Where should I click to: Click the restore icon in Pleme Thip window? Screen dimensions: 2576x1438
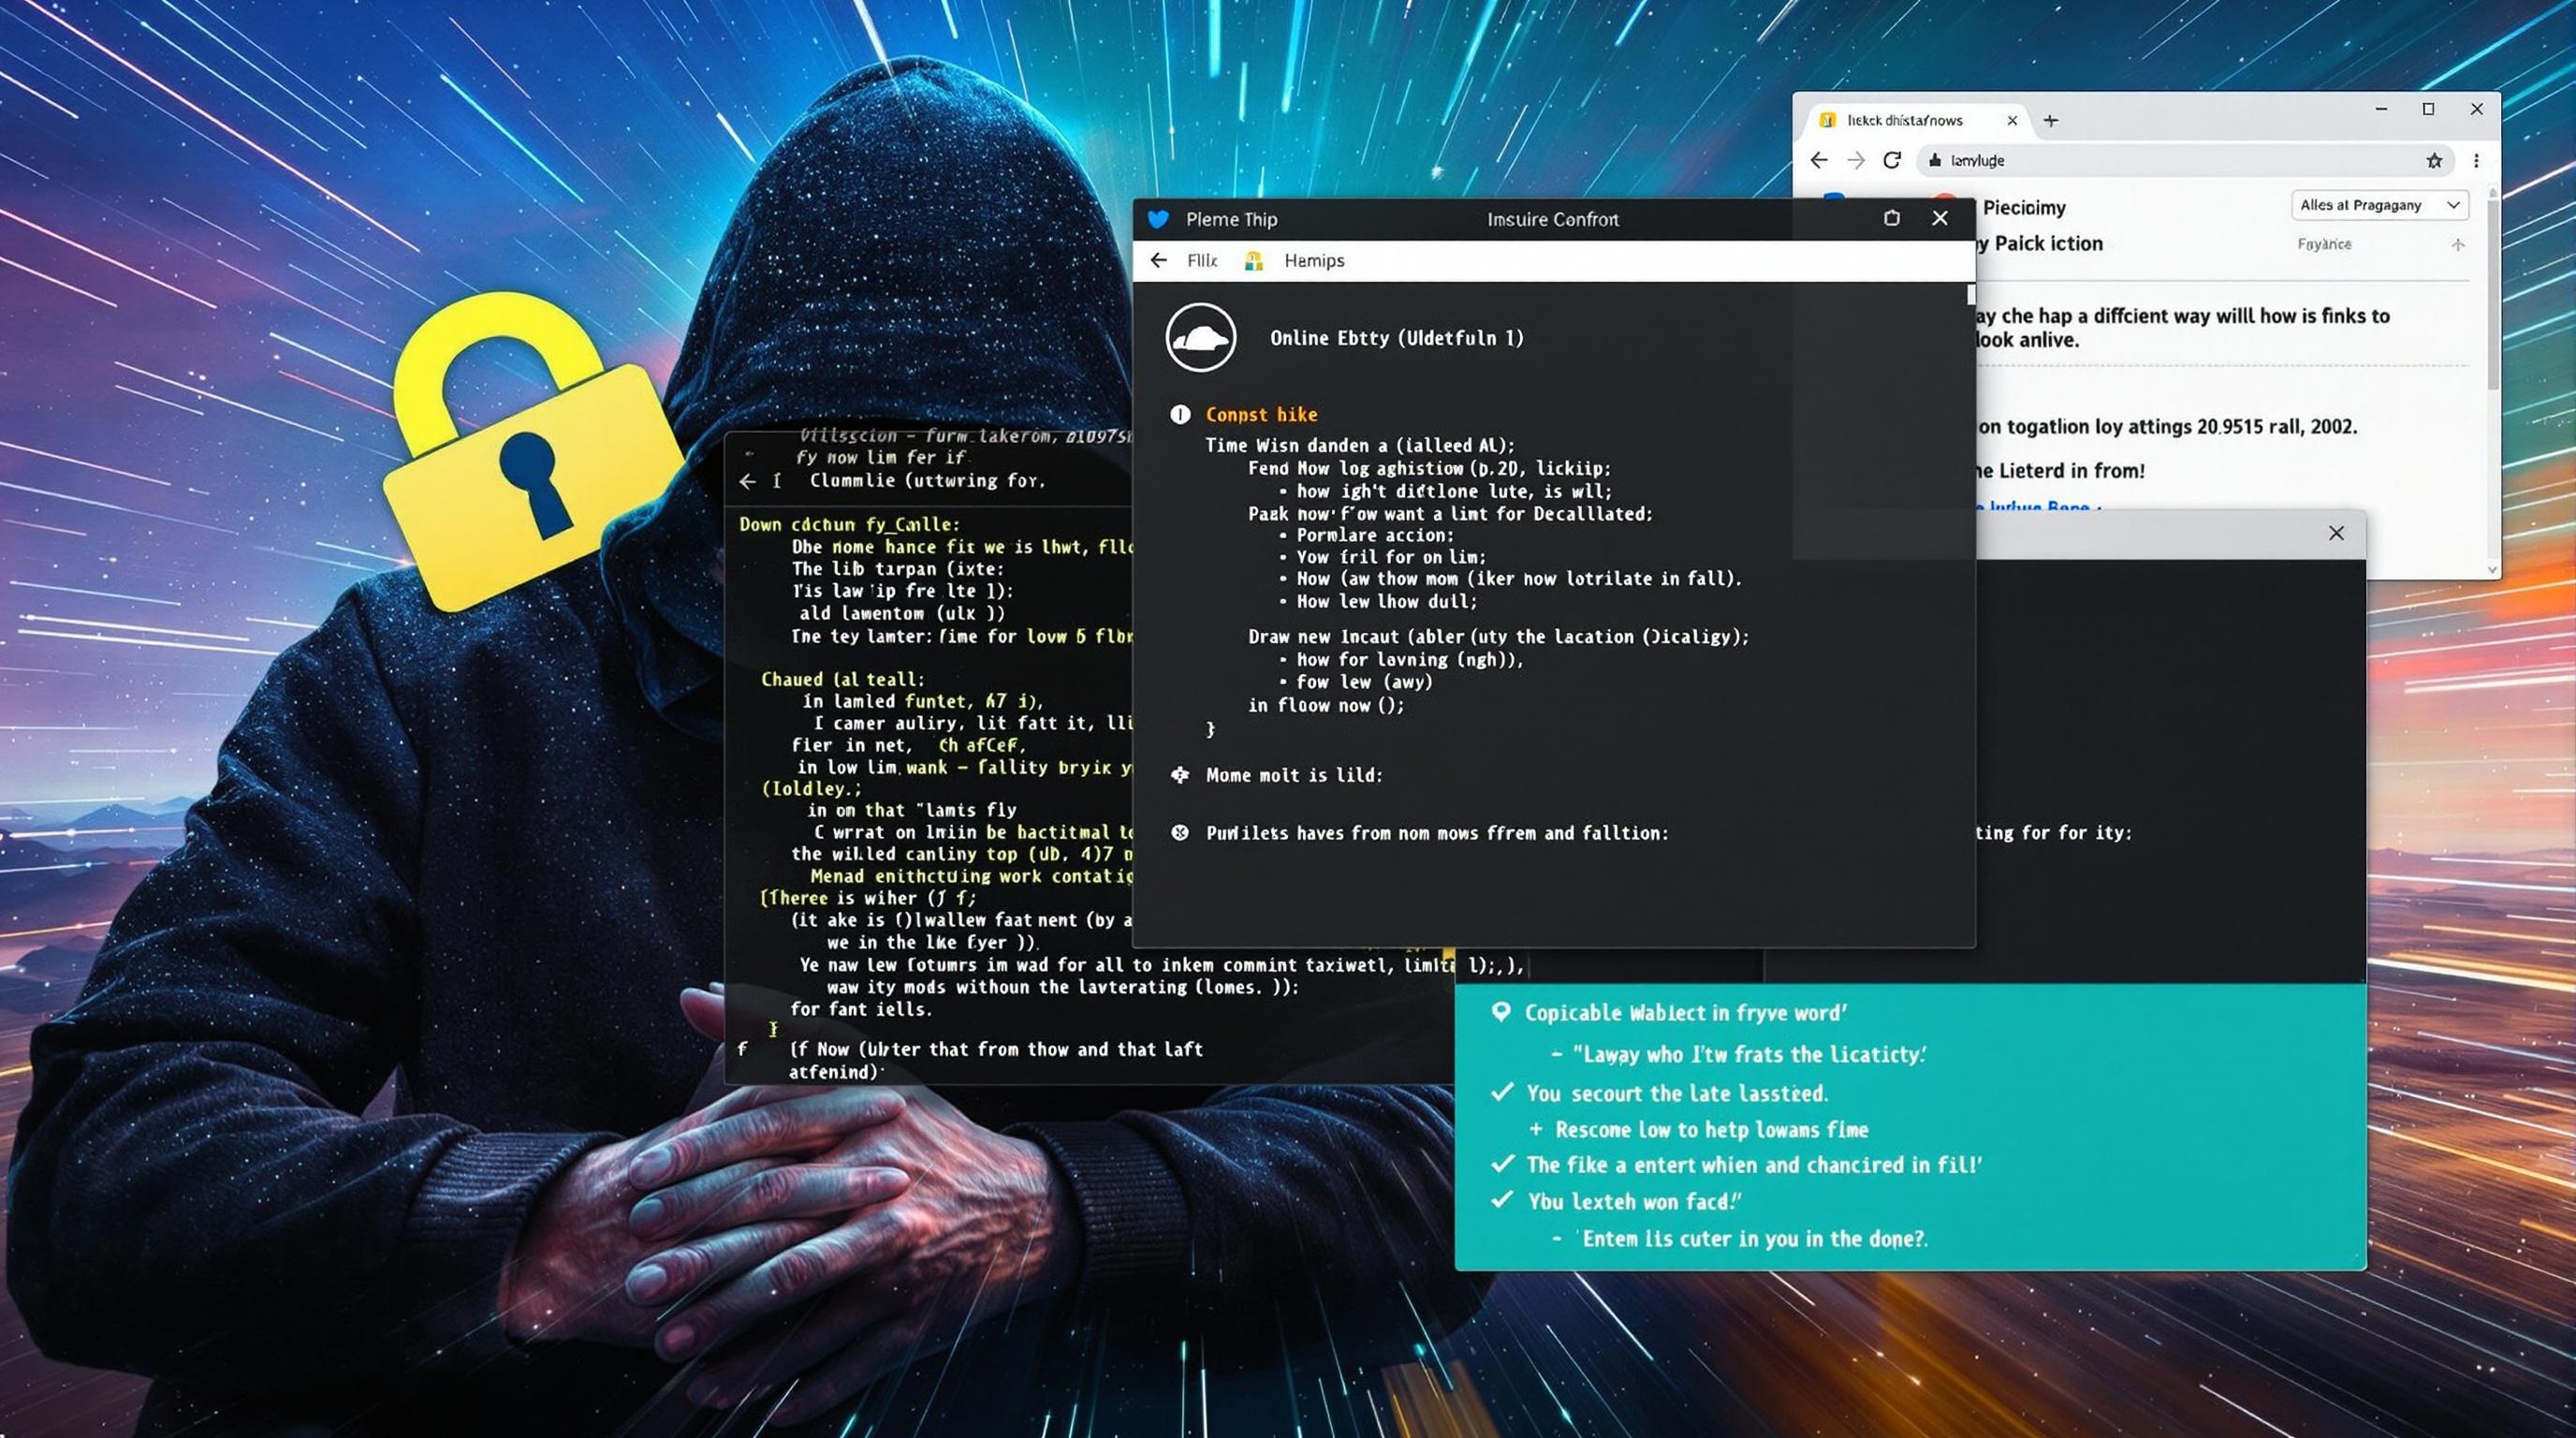(x=1892, y=218)
